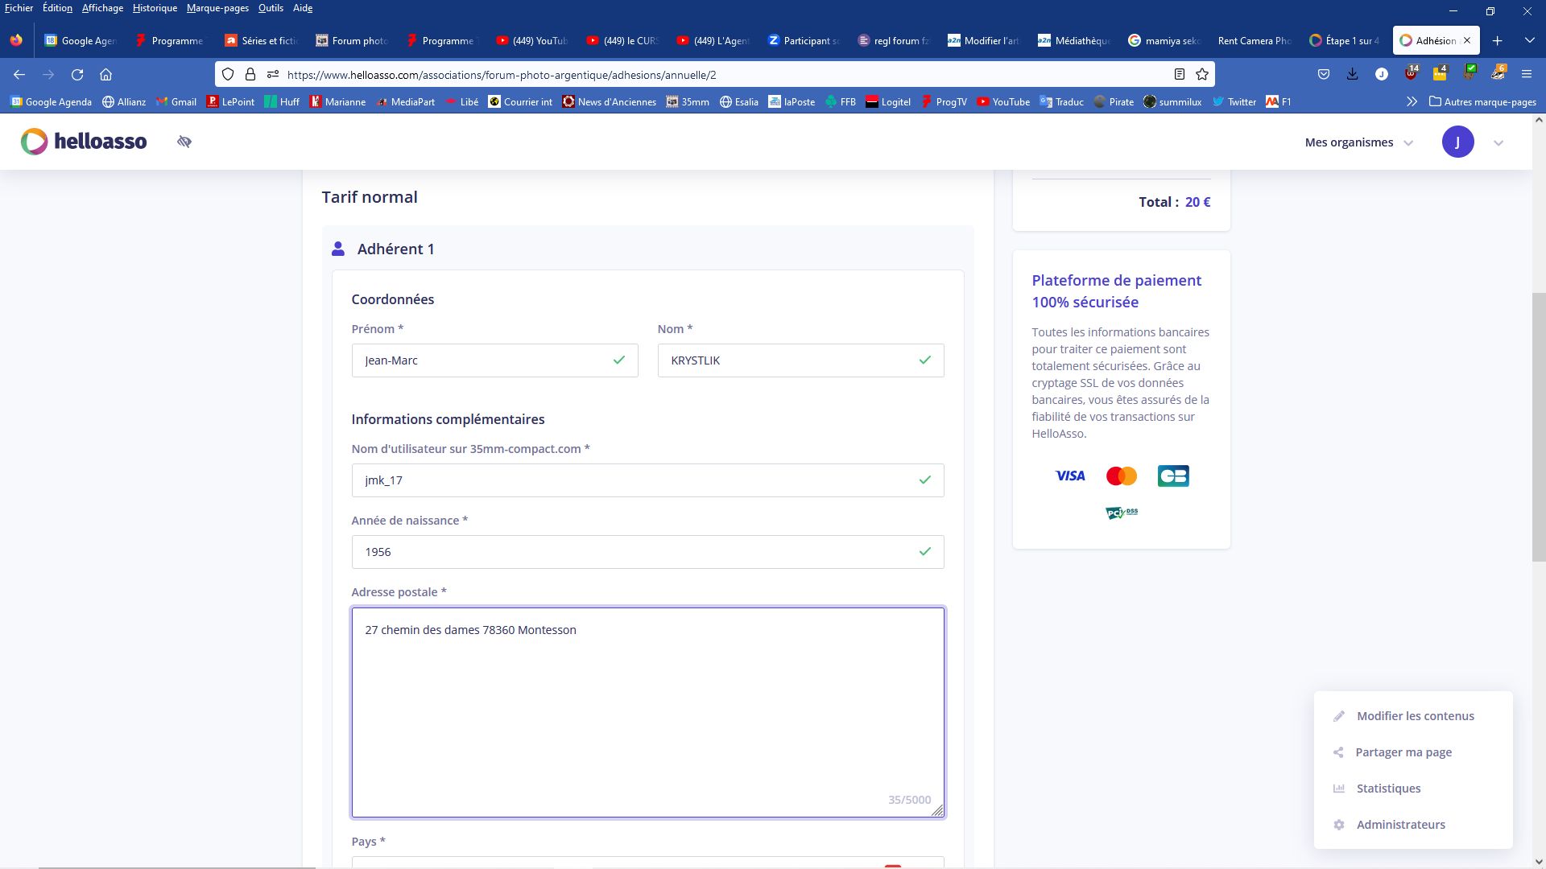Close the Adhésion tab
The image size is (1546, 869).
[x=1466, y=40]
